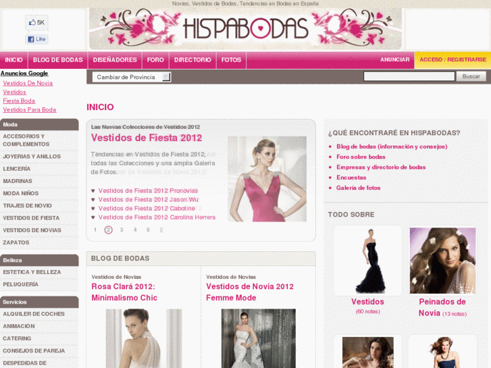The image size is (491, 368).
Task: Open Vestidos de Fiesta 2012 Pronovias link
Action: pyautogui.click(x=148, y=190)
